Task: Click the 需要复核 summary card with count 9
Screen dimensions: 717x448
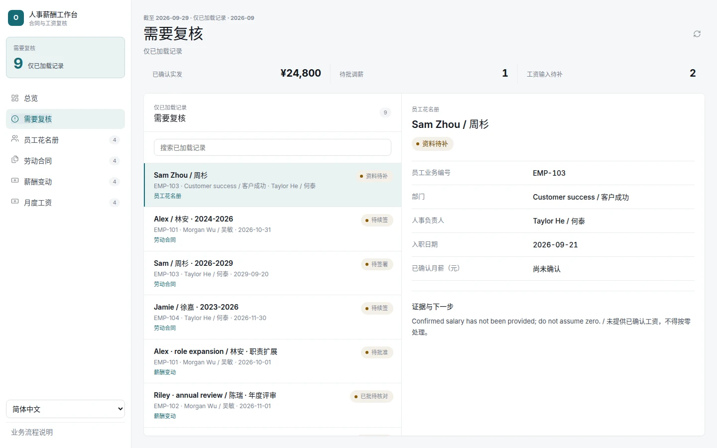Action: 65,57
